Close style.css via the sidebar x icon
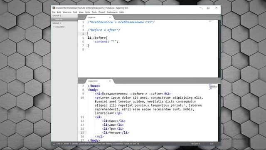The image size is (266, 150). coord(54,20)
